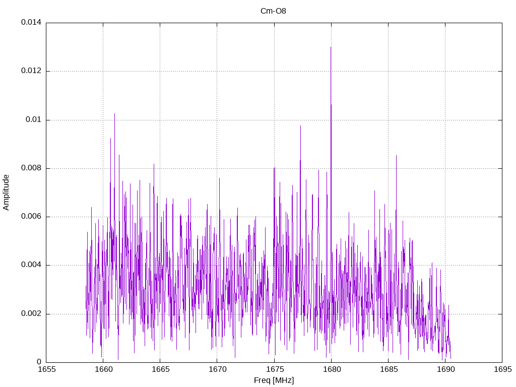Click the y-axis tick label 0.012
Image resolution: width=516 pixels, height=387 pixels.
[x=31, y=71]
